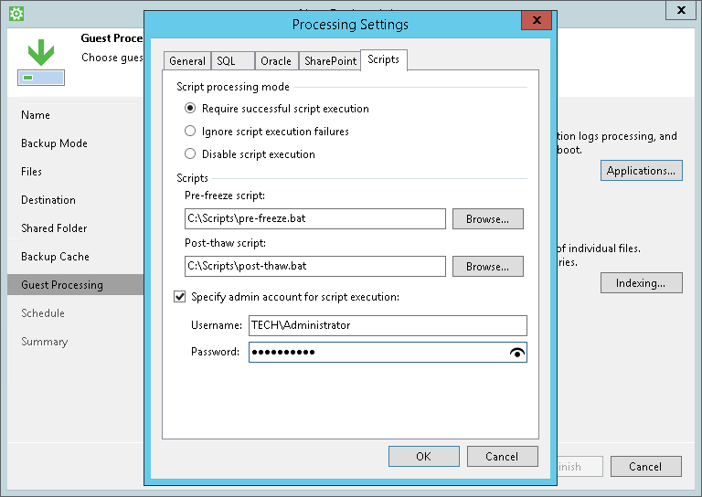Cancel the Processing Settings dialog

pos(502,456)
